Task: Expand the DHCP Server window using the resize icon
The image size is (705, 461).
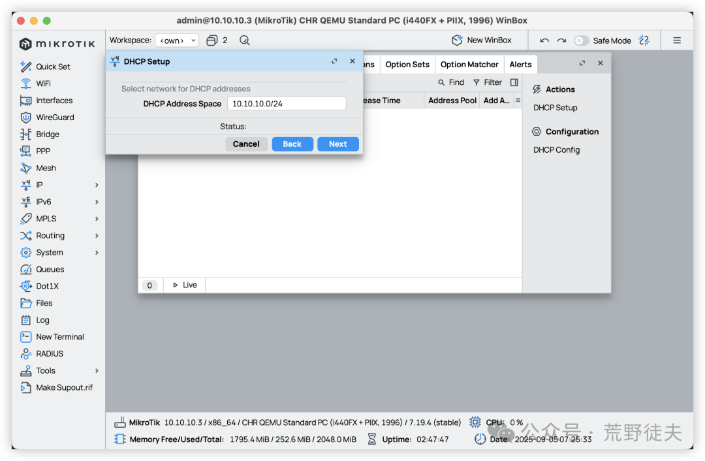Action: (582, 63)
